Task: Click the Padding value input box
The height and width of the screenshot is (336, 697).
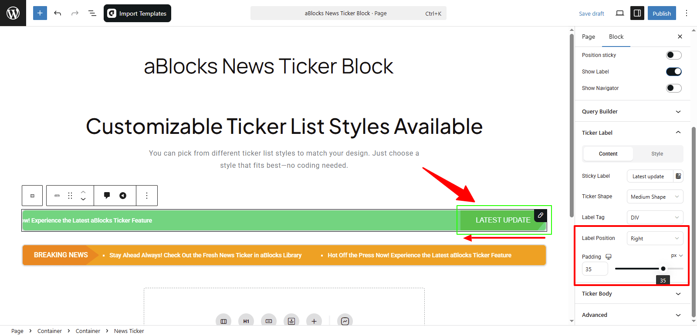Action: [x=595, y=269]
